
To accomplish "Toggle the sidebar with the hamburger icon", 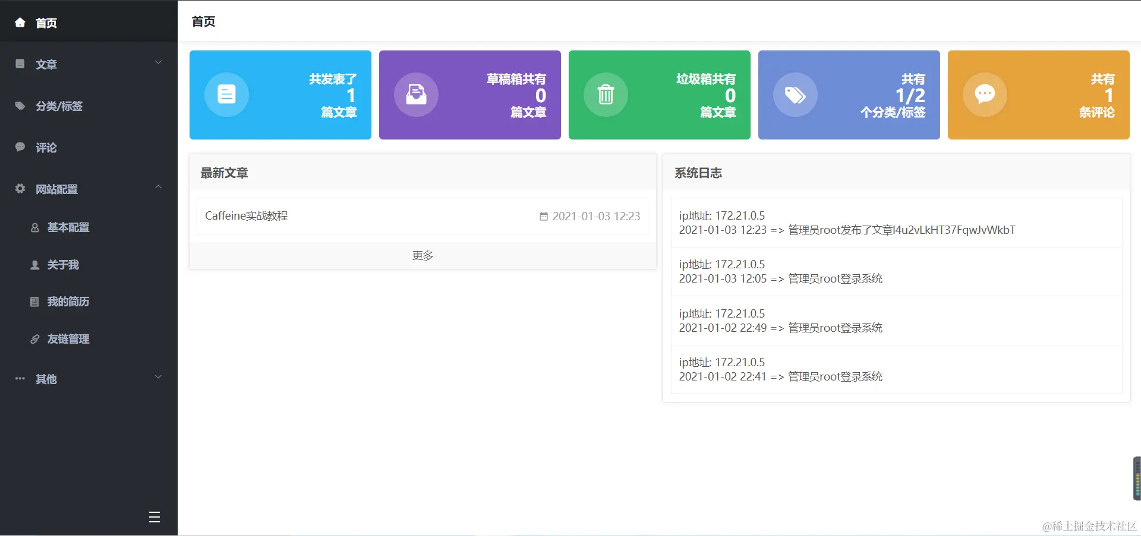I will 154,517.
